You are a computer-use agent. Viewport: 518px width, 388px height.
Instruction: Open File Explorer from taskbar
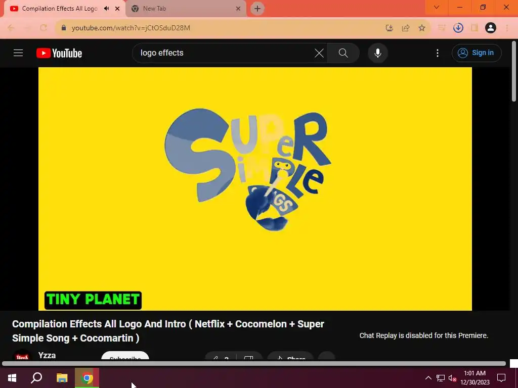(62, 378)
